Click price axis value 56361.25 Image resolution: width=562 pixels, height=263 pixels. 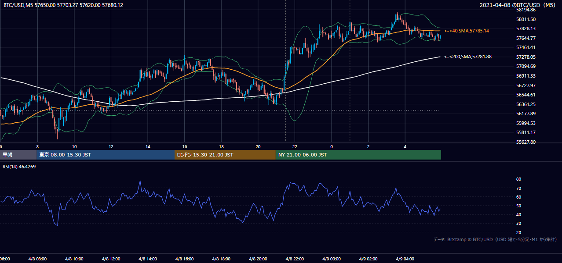526,104
